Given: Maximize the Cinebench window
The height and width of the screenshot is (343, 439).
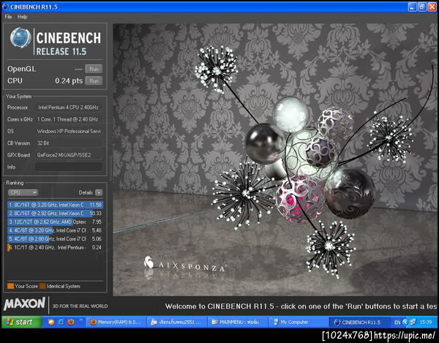Looking at the screenshot, I should (x=422, y=7).
